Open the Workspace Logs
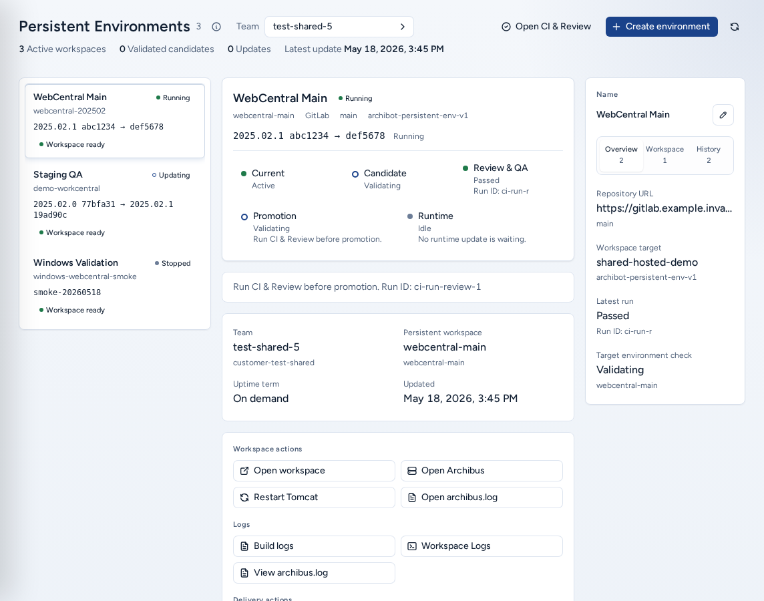 (x=482, y=546)
